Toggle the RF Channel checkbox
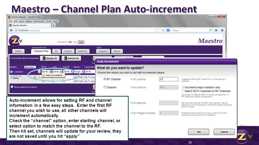Image resolution: width=259 pixels, height=145 pixels. [x=105, y=79]
